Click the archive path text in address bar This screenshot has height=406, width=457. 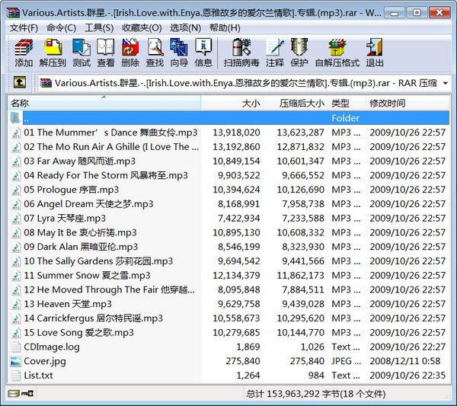click(246, 83)
